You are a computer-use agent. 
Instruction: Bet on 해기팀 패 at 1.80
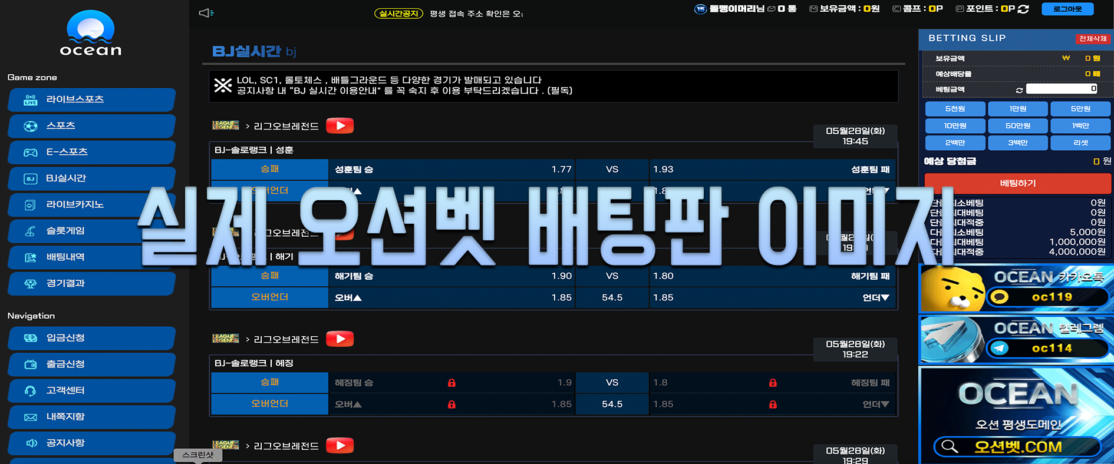[x=772, y=276]
